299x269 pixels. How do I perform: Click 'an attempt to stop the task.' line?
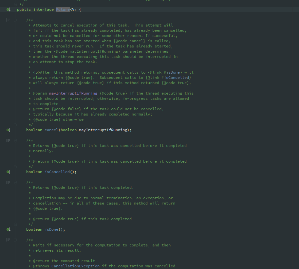[x=65, y=62]
